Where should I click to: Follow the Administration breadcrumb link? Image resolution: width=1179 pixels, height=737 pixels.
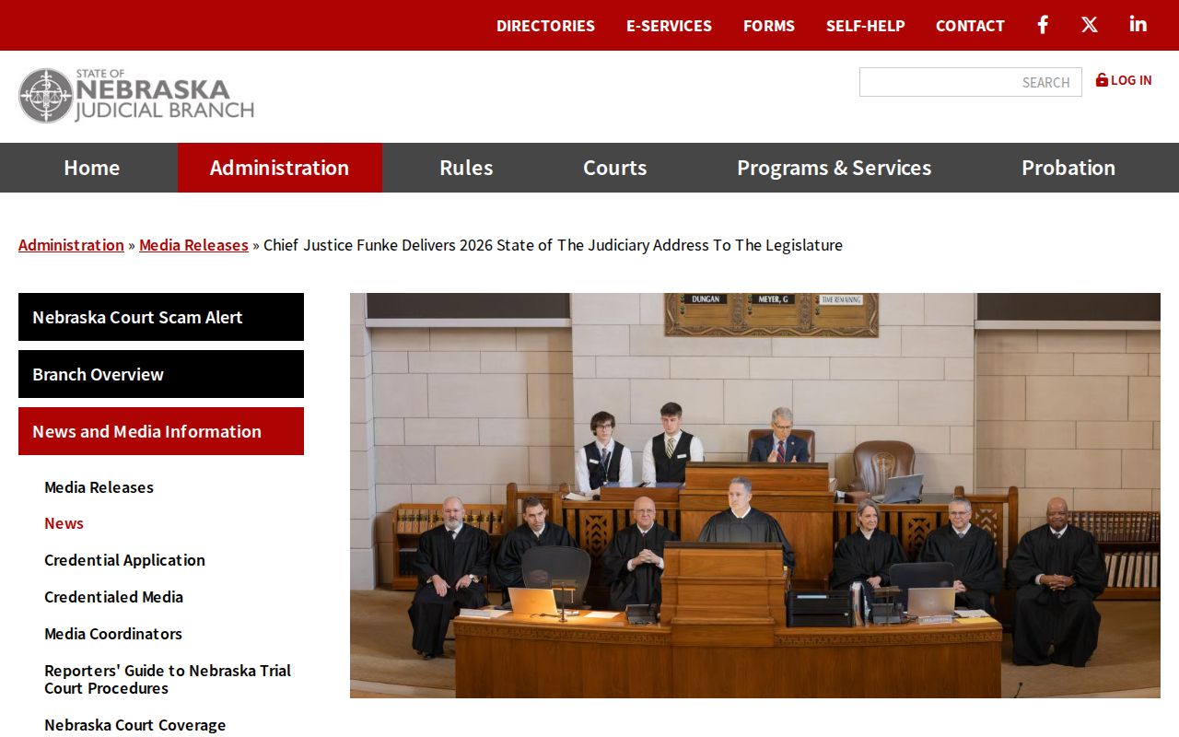pyautogui.click(x=71, y=245)
